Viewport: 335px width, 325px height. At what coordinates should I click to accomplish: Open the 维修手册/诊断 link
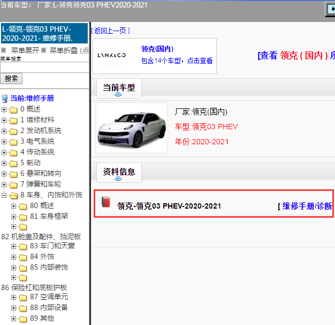point(307,206)
